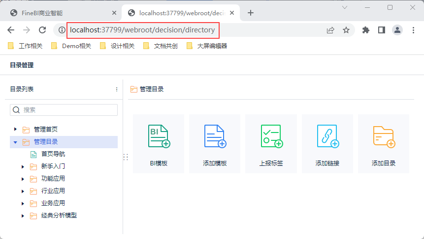Click the 添加链接 chain icon card
Viewport: 424px width, 239px height.
click(x=328, y=136)
